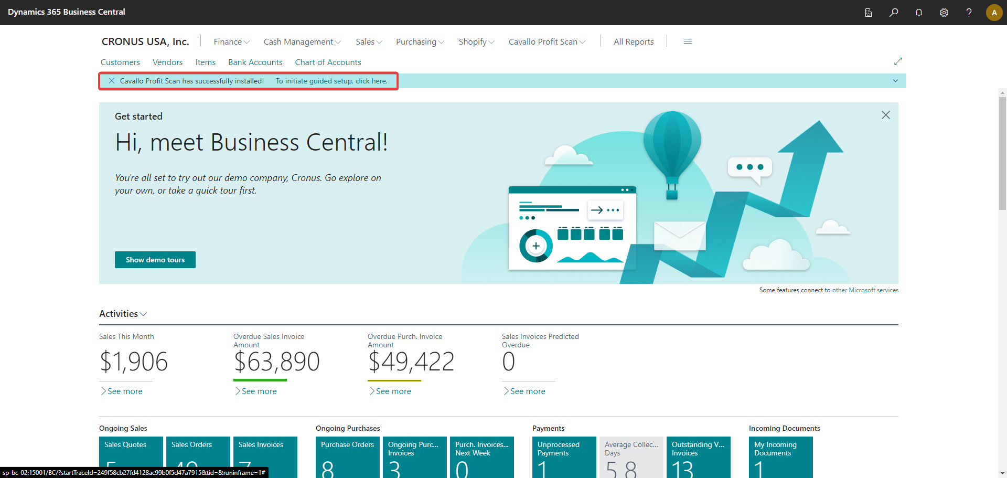Click the guided setup 'click here' link
Screen dimensions: 1007x478
click(331, 81)
